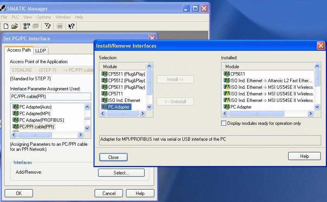The height and width of the screenshot is (202, 327).
Task: Select CP5611 in Installed list
Action: pyautogui.click(x=234, y=74)
